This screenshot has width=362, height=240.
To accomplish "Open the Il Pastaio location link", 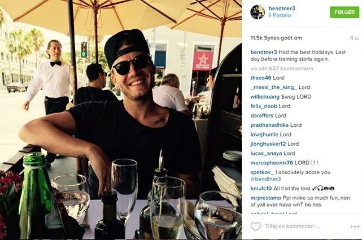I will tap(279, 15).
